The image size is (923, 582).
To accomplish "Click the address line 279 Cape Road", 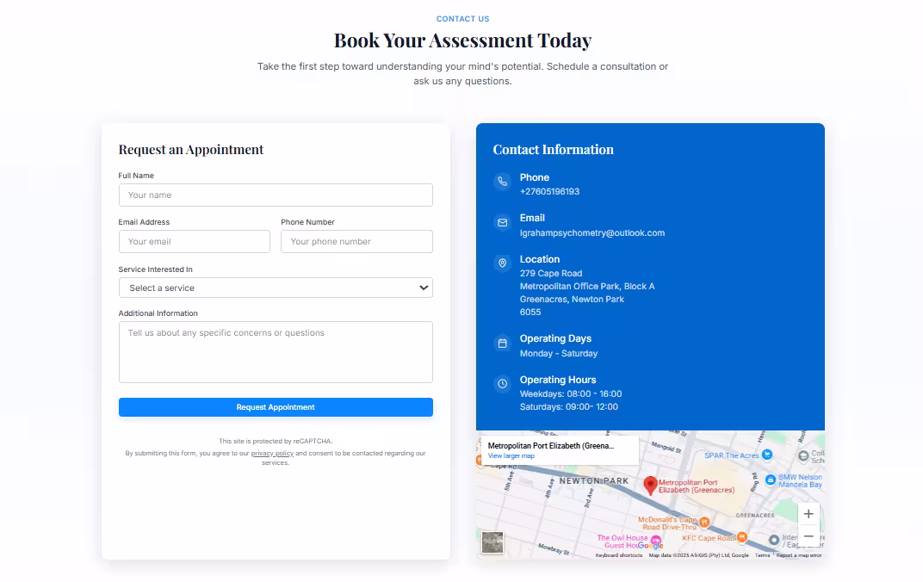I will tap(551, 273).
